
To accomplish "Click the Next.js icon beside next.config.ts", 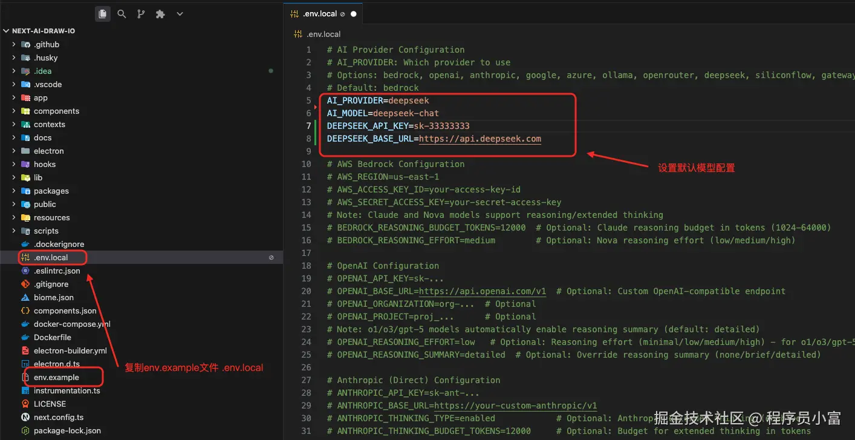I will tap(25, 417).
